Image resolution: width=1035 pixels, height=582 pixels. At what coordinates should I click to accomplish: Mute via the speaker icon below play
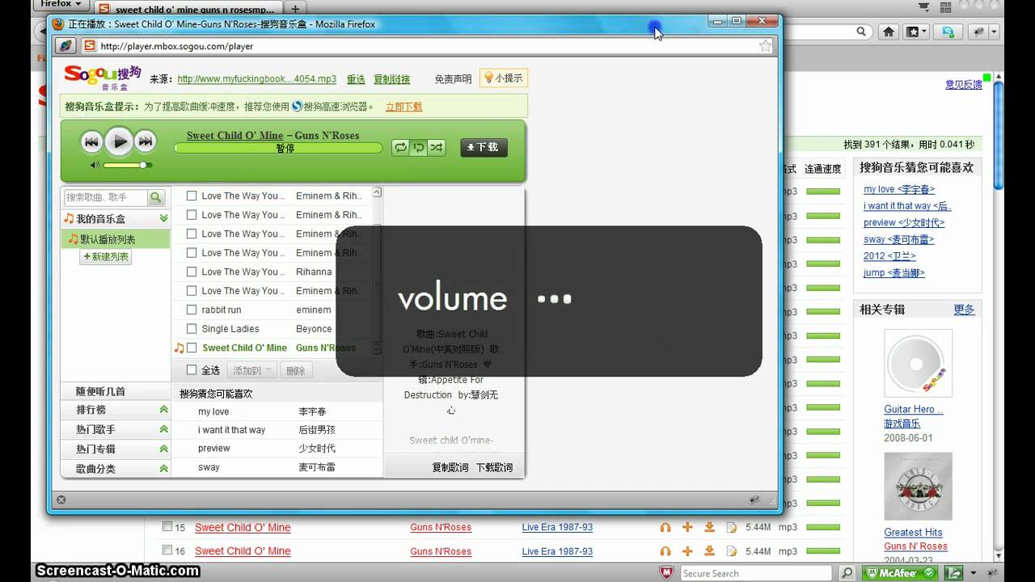pos(95,165)
